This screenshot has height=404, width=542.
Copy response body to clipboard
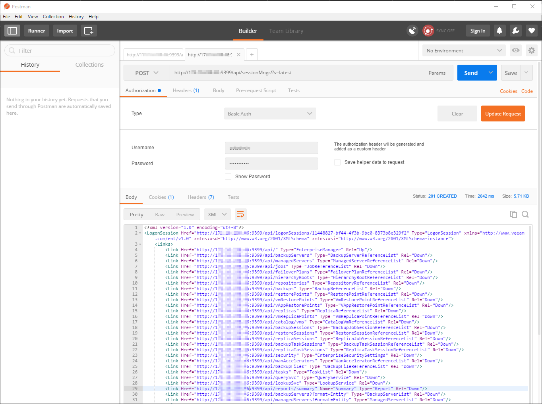513,214
